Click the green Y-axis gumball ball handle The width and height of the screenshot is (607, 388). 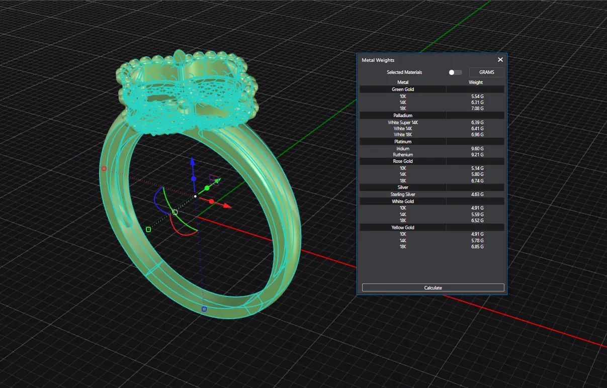click(207, 188)
